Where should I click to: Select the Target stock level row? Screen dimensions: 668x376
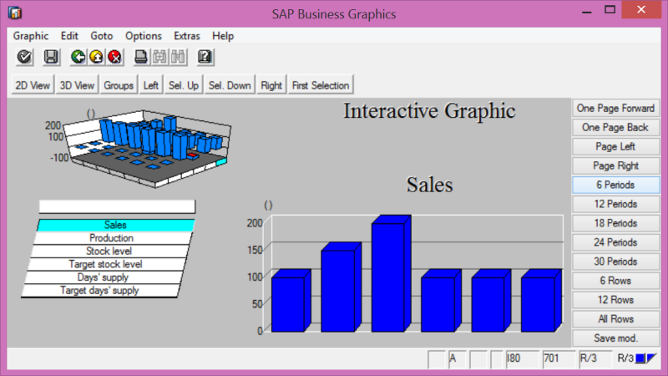pyautogui.click(x=106, y=264)
